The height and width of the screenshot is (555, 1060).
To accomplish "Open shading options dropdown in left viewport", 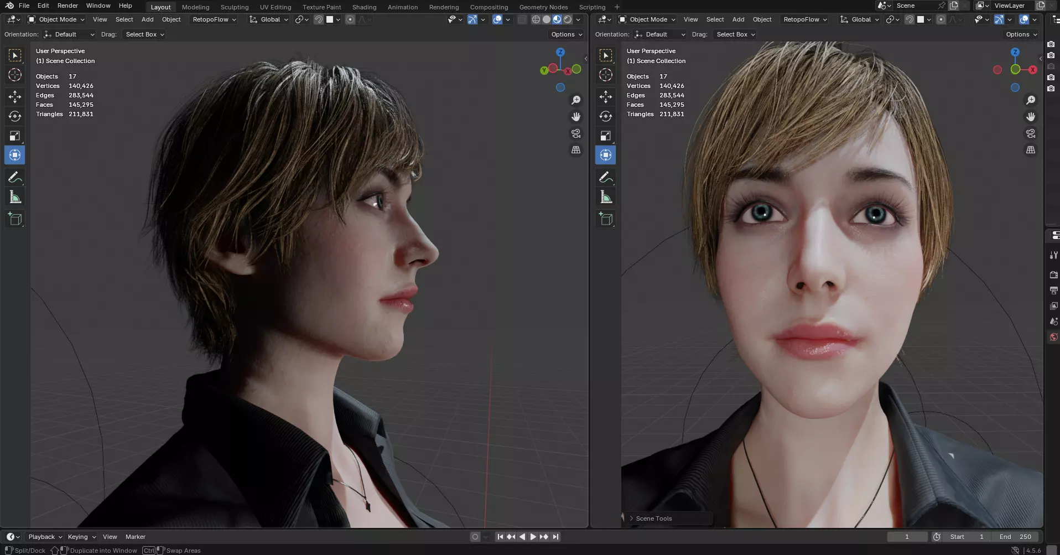I will click(578, 19).
